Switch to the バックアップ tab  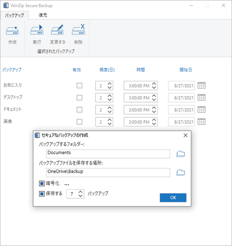point(14,15)
